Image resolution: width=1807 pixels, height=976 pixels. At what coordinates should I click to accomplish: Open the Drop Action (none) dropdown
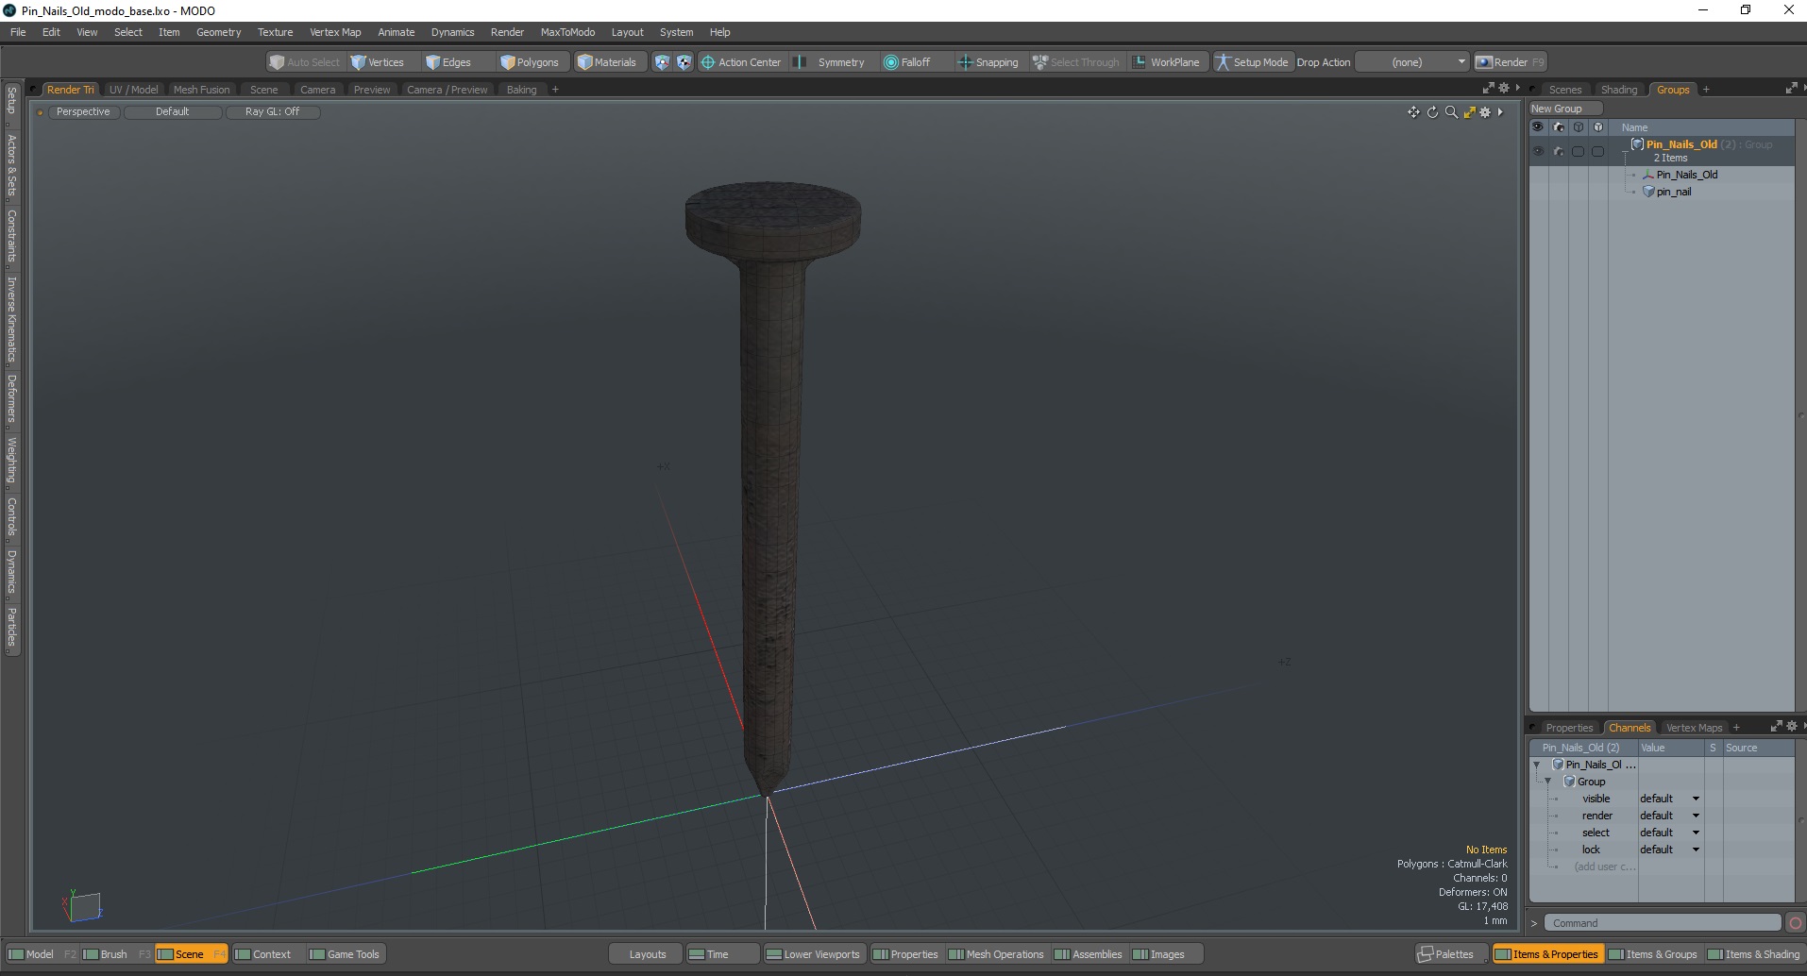tap(1413, 62)
